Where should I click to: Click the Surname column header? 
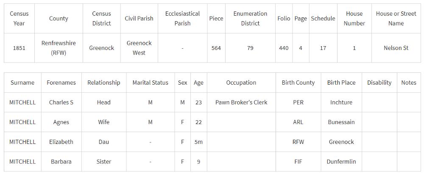pyautogui.click(x=22, y=83)
